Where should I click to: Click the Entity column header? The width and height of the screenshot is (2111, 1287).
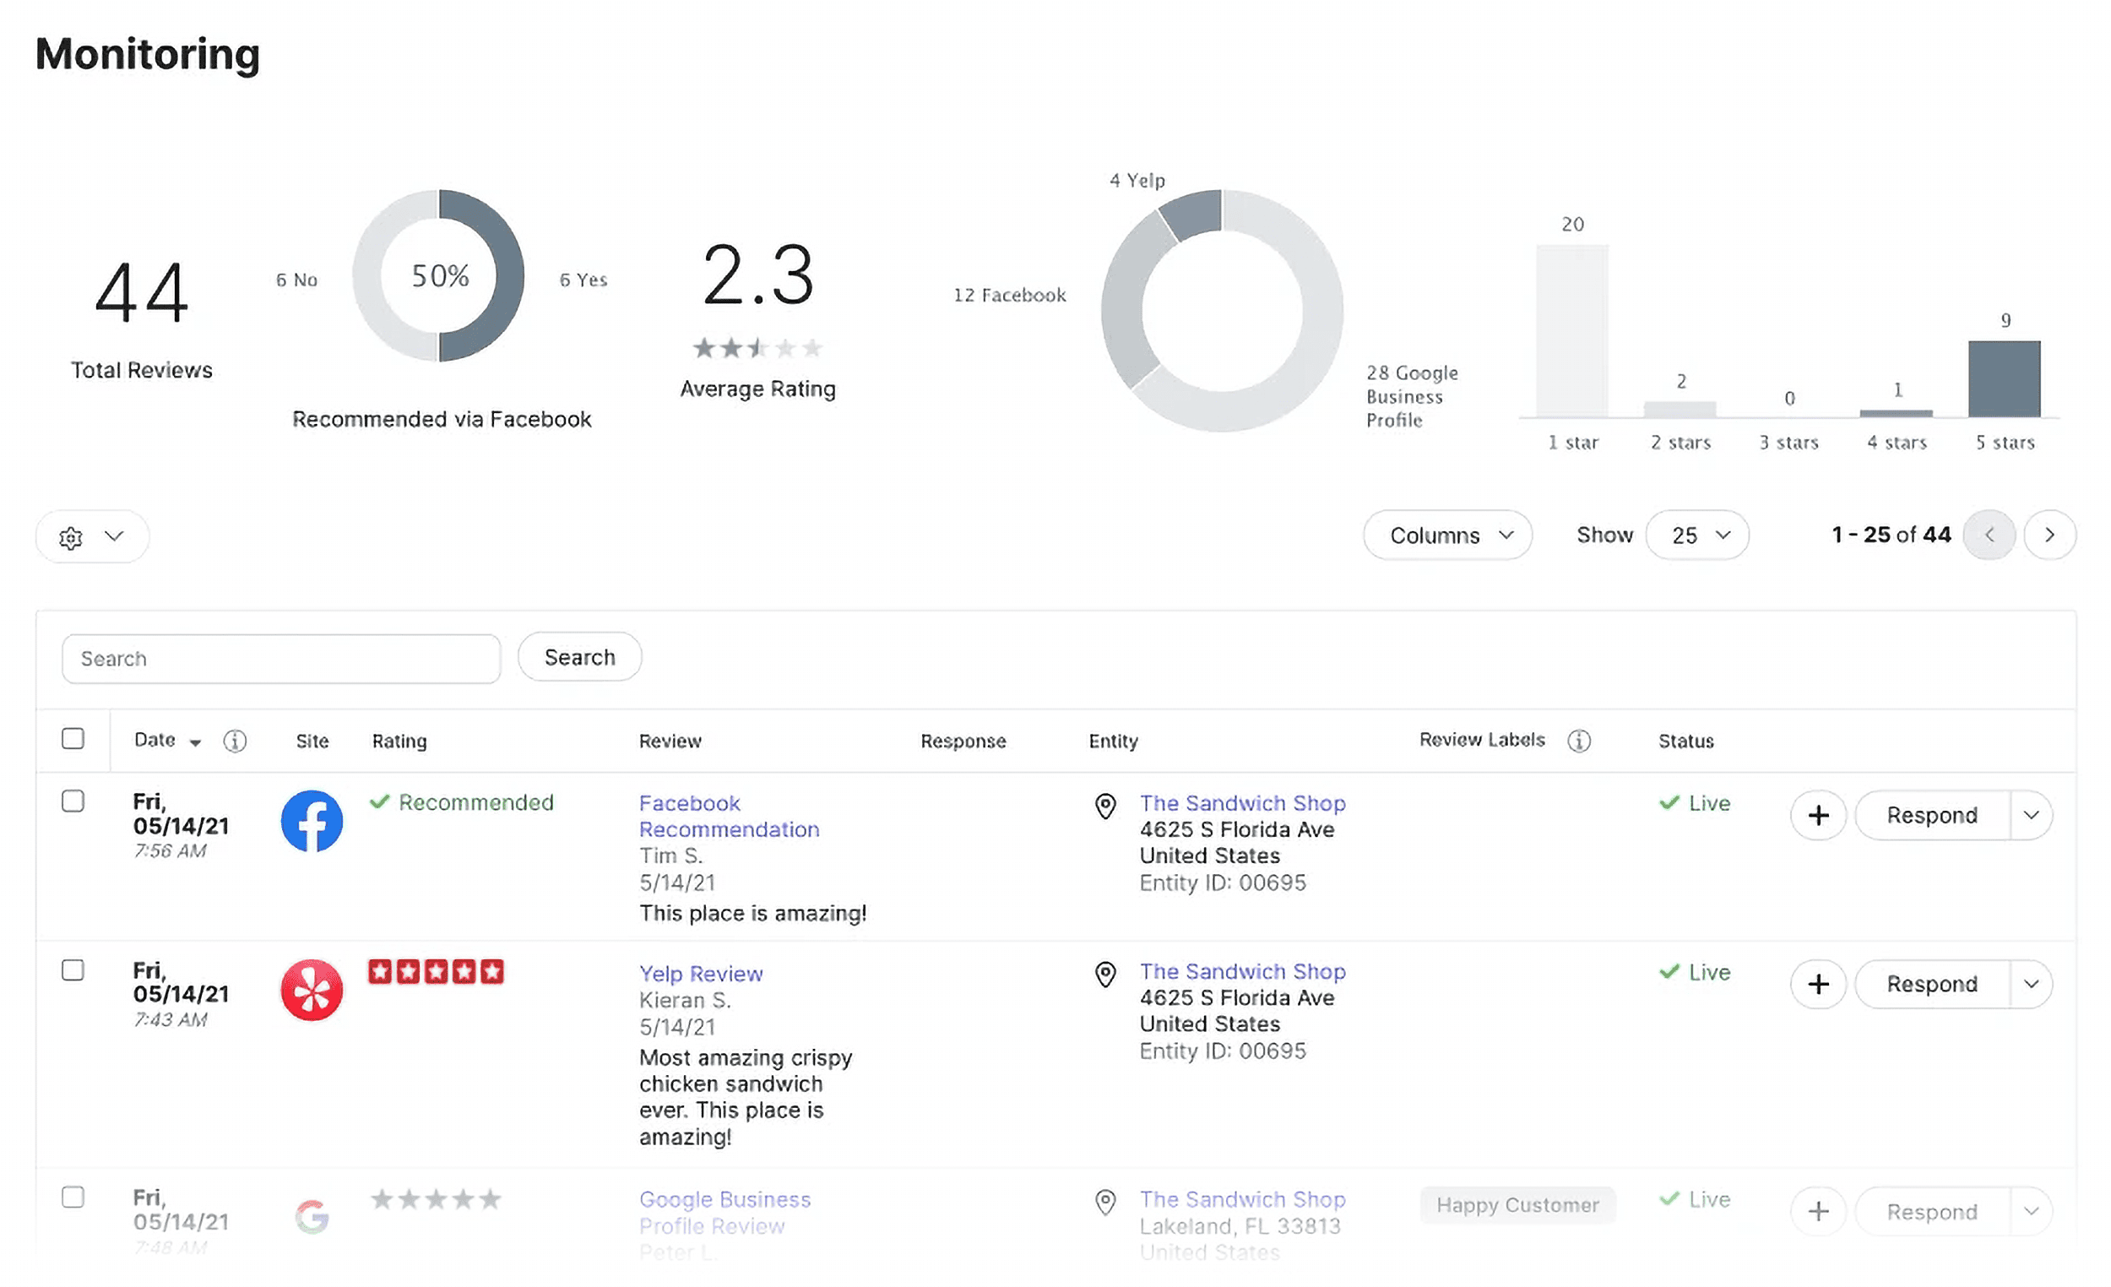pyautogui.click(x=1113, y=741)
